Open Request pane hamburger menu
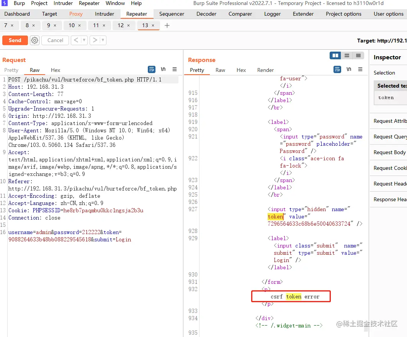This screenshot has width=407, height=337. click(175, 69)
